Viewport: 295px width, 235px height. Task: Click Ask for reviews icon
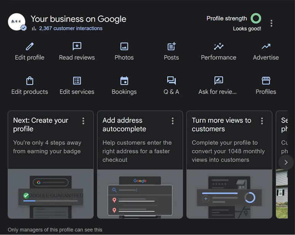pos(219,81)
